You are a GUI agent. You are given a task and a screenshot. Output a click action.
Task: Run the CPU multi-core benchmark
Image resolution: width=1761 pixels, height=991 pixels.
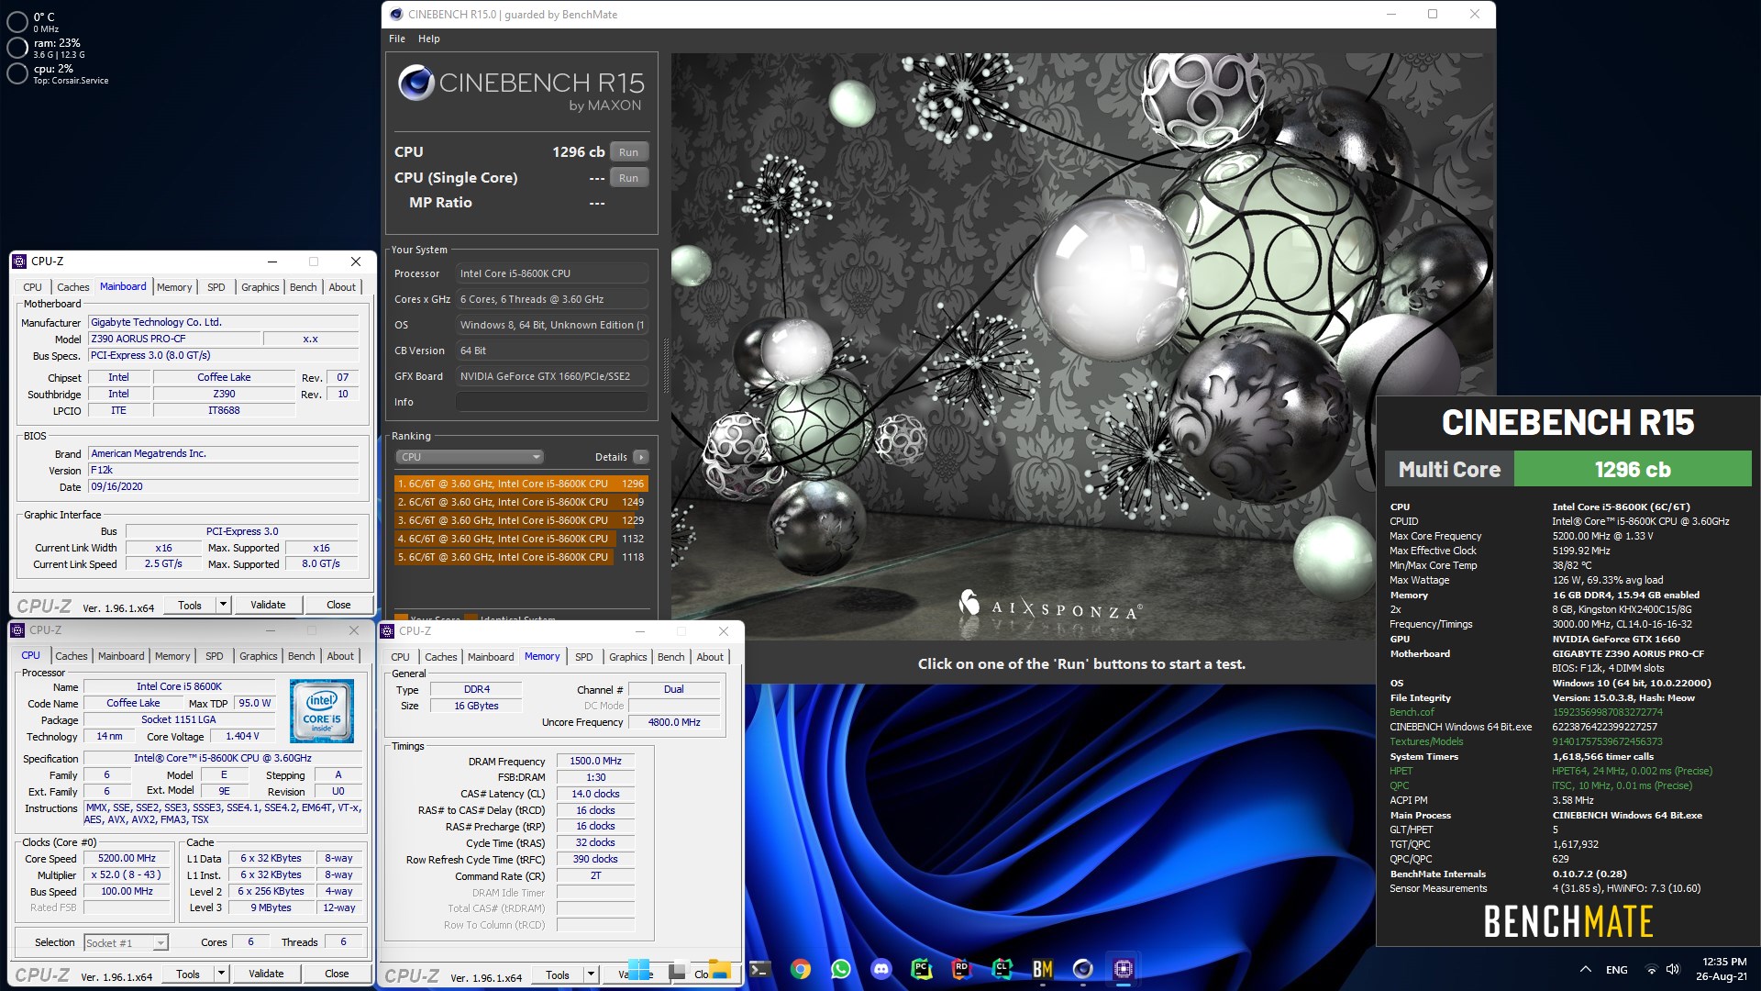(628, 152)
